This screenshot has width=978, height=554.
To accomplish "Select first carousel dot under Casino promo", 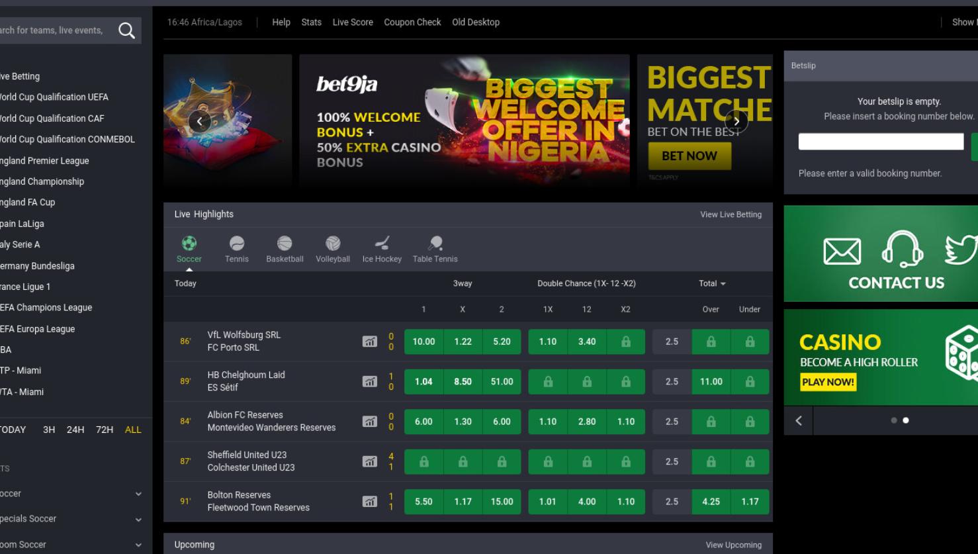I will point(894,420).
